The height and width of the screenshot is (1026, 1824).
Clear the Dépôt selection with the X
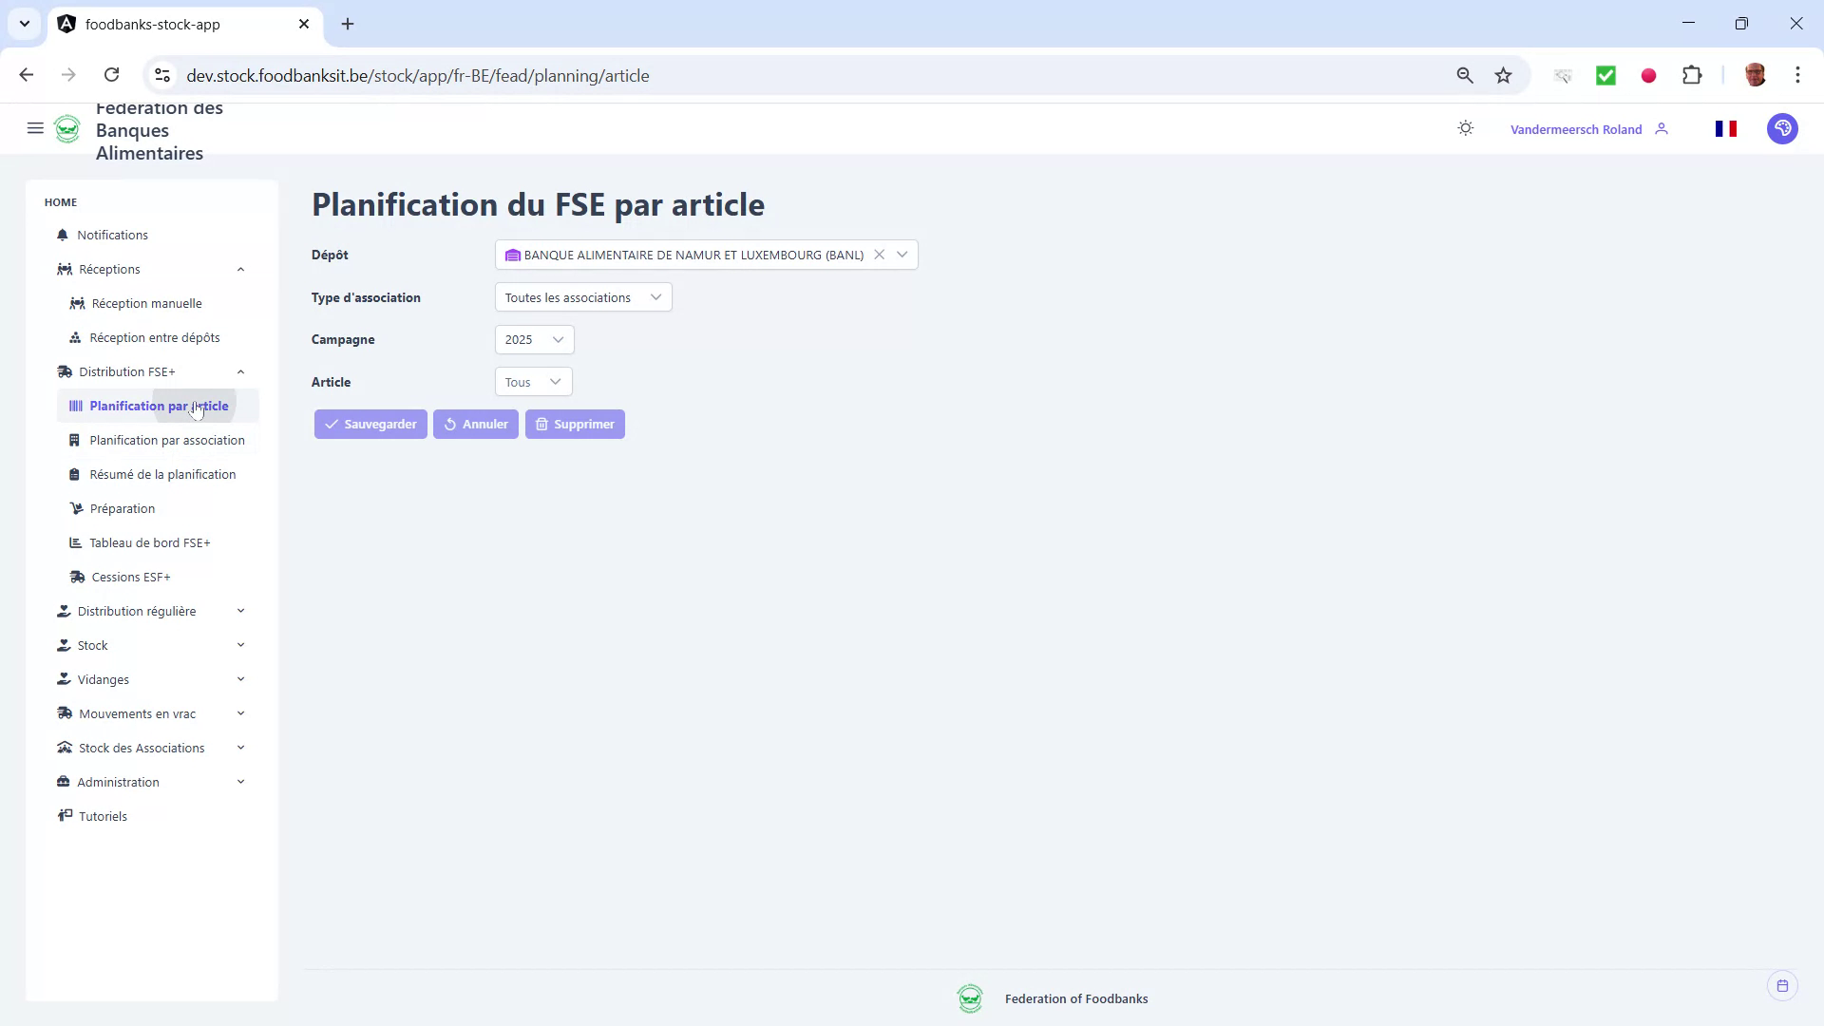880,255
